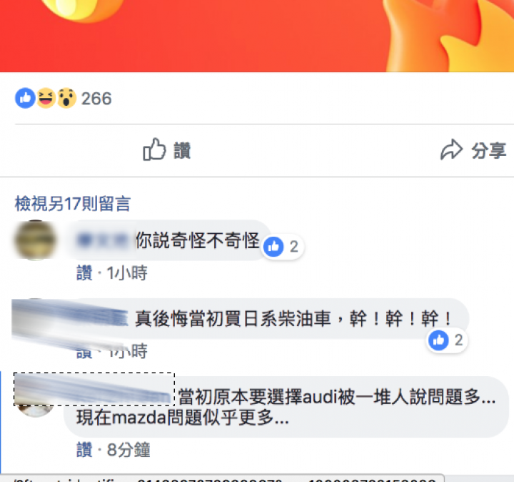The image size is (514, 482).
Task: View likes badge on 日系柴油車 comment
Action: (447, 340)
